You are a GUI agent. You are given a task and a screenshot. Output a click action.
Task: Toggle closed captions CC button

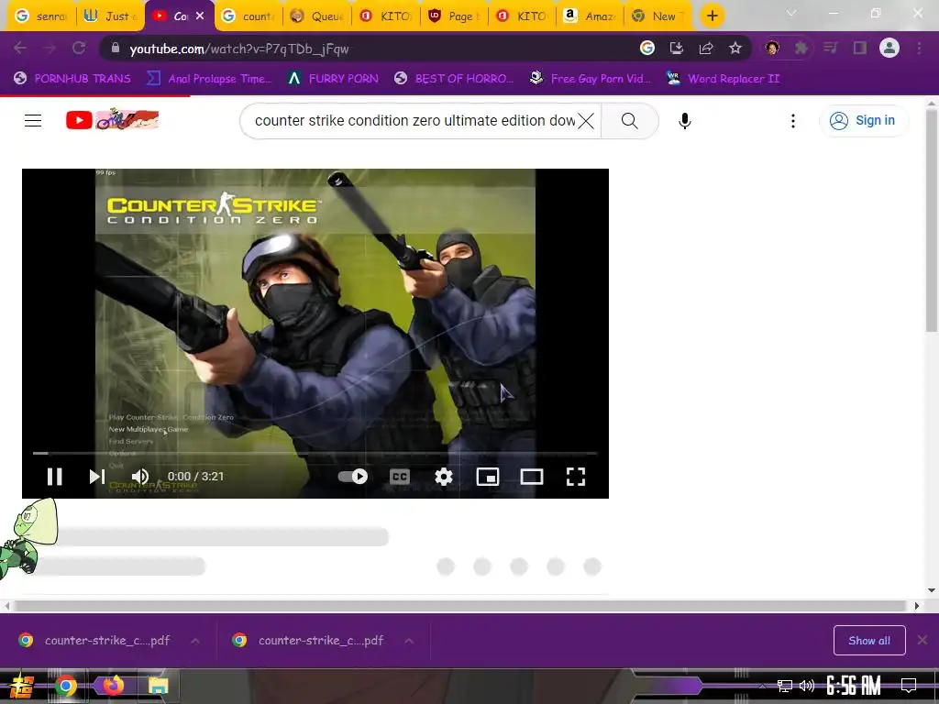[400, 477]
